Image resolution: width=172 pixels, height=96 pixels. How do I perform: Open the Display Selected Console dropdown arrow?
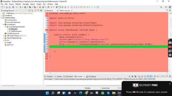(x=160, y=77)
